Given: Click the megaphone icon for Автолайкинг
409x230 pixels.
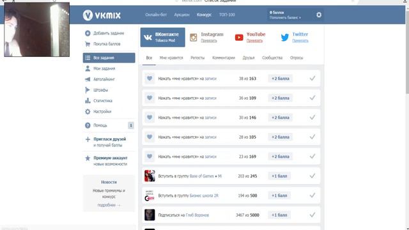Looking at the screenshot, I should 88,79.
